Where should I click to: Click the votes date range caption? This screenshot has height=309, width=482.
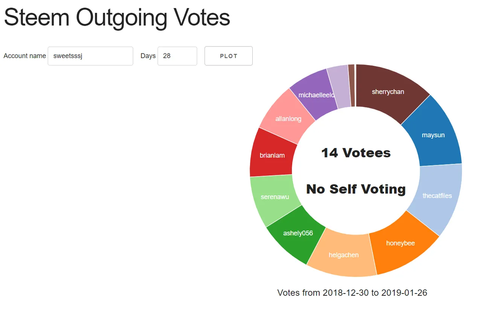click(x=352, y=293)
